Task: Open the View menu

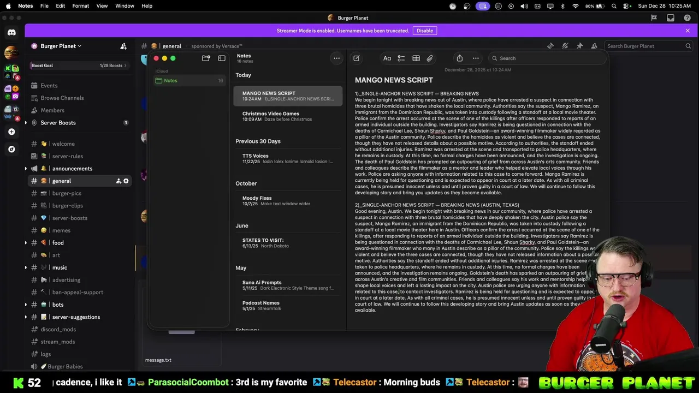Action: click(102, 6)
